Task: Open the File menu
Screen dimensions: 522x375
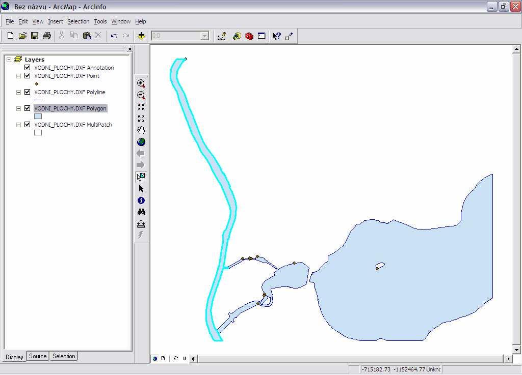Action: tap(10, 21)
